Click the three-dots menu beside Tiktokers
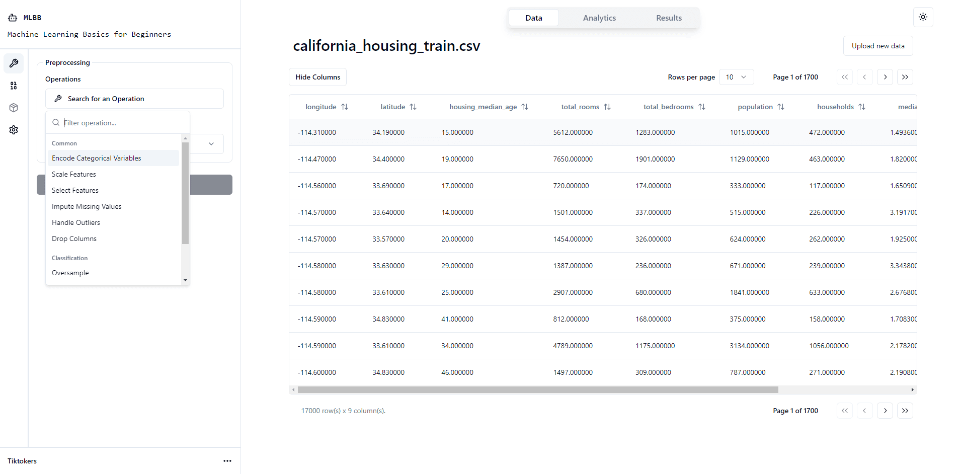The width and height of the screenshot is (963, 474). click(x=227, y=461)
